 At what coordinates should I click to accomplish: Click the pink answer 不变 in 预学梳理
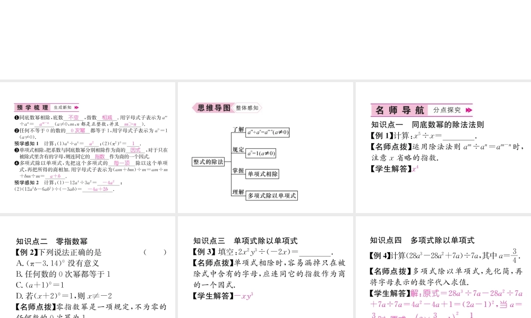click(73, 118)
